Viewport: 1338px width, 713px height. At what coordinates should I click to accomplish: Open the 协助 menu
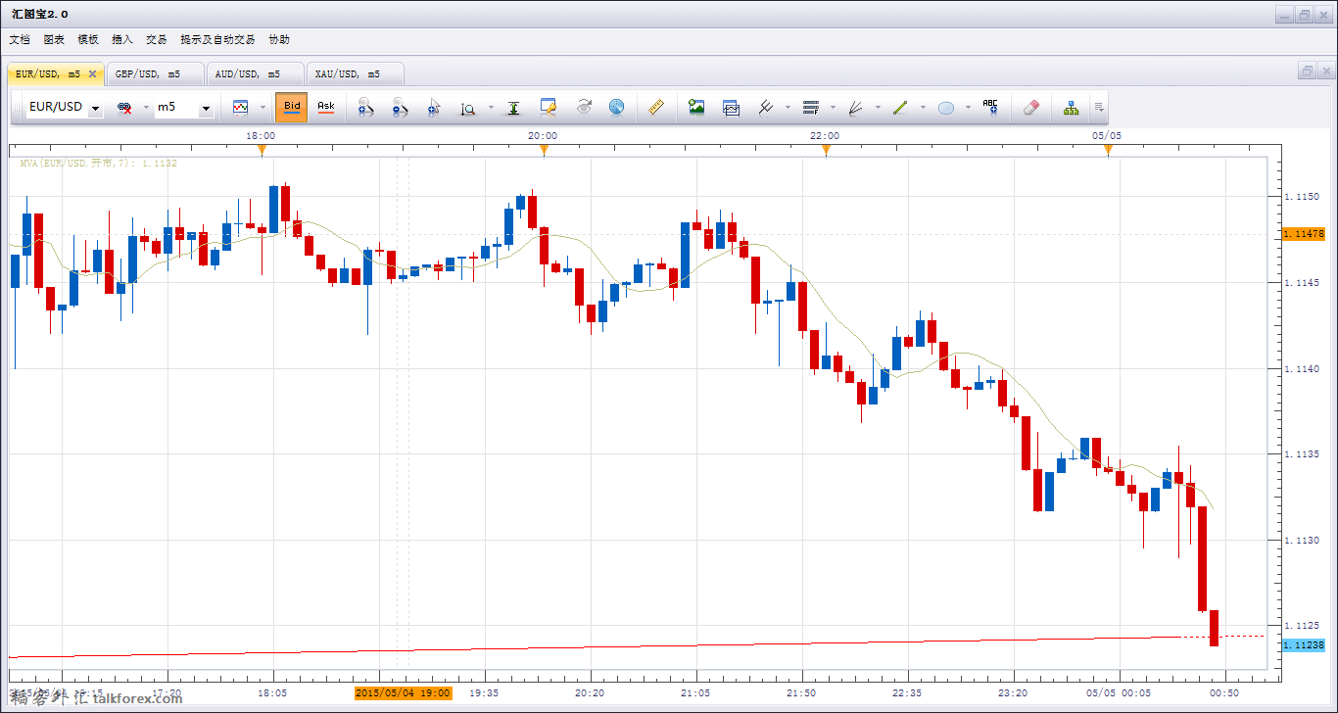click(279, 40)
